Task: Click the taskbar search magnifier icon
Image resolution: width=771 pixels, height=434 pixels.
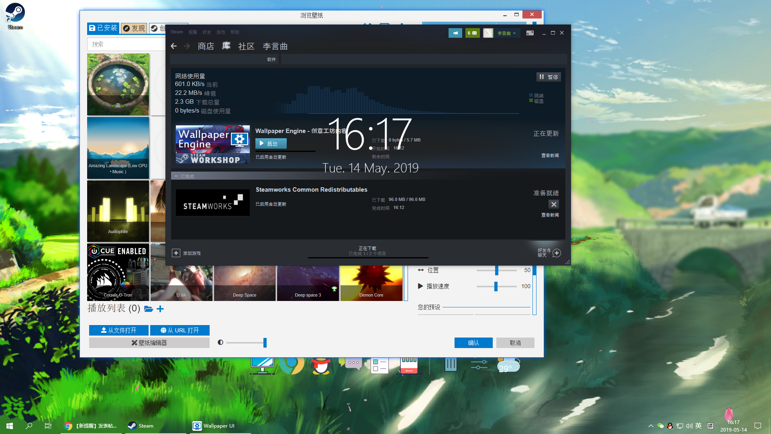Action: tap(29, 426)
